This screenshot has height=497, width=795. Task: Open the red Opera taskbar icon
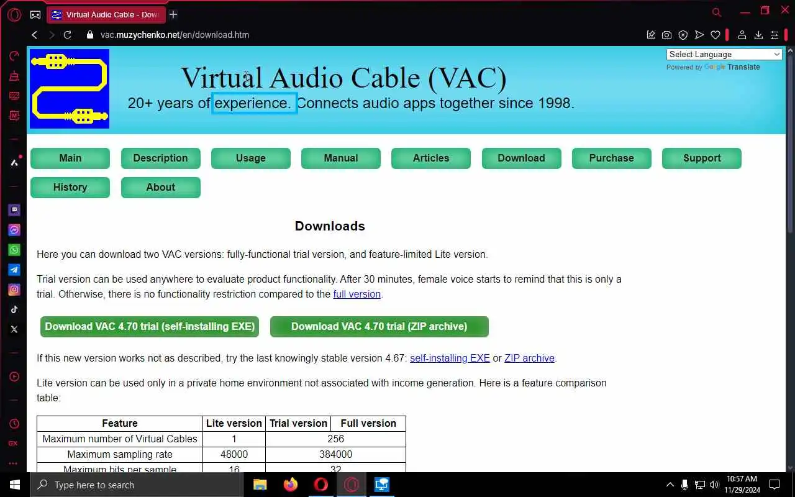(320, 485)
